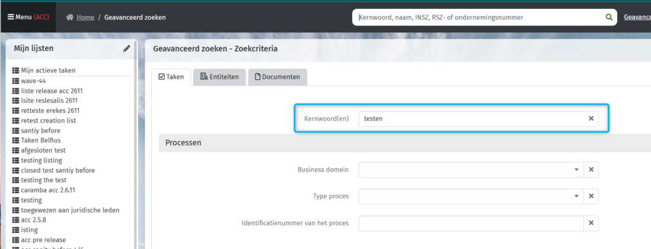Click the list icon beside Taken Belfius
The width and height of the screenshot is (651, 249).
(16, 140)
